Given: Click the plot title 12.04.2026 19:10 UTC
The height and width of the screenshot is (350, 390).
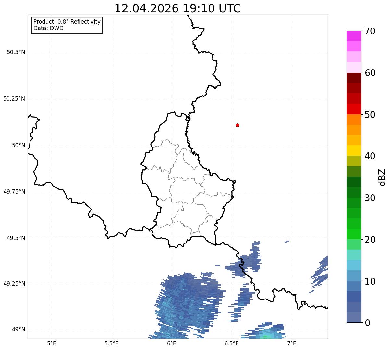Looking at the screenshot, I should 177,8.
